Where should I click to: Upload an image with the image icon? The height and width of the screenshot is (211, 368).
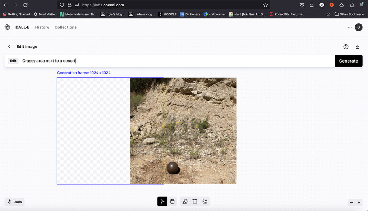click(x=204, y=201)
